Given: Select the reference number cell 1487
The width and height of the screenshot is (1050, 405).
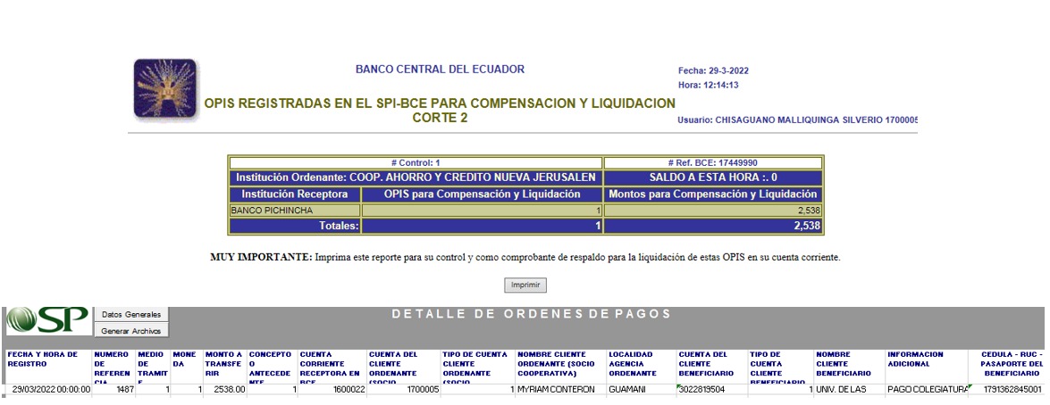Looking at the screenshot, I should tap(113, 390).
